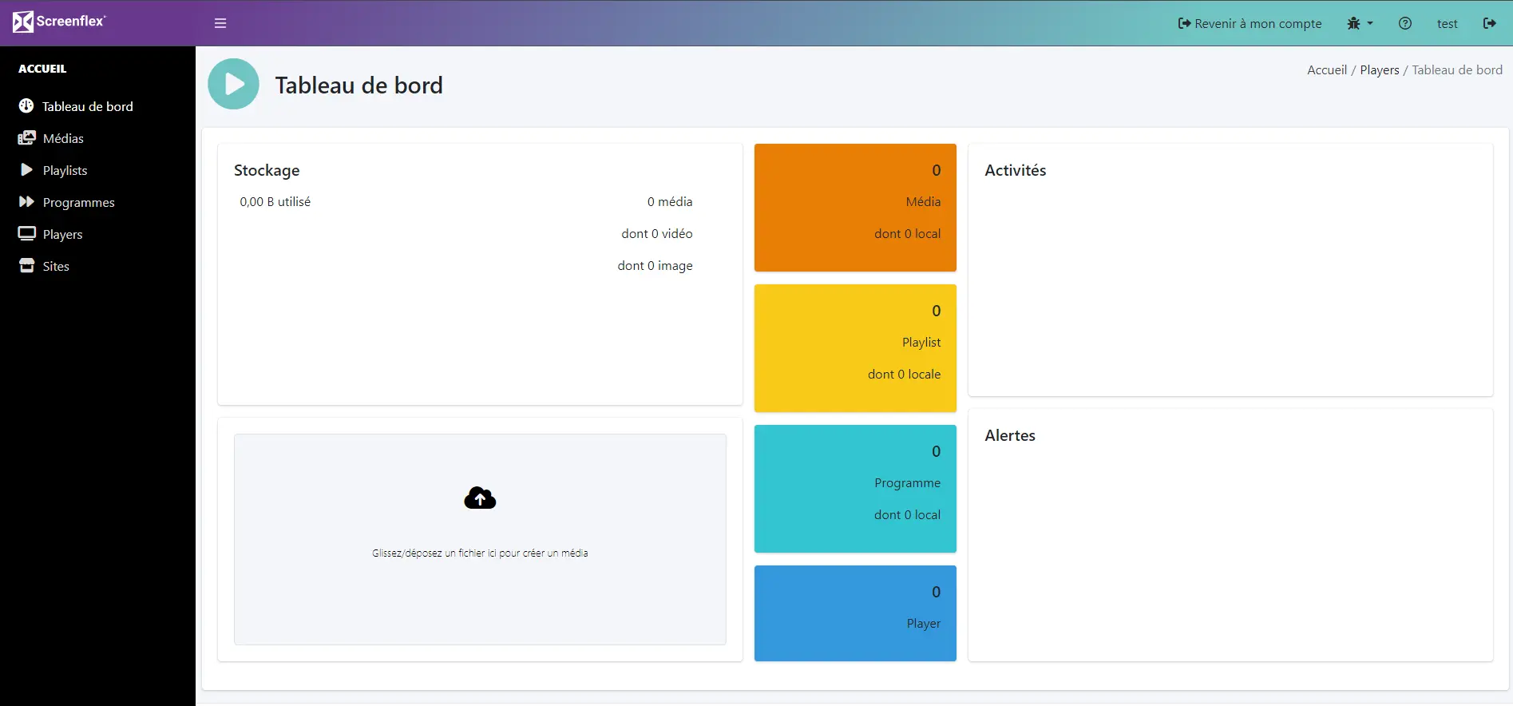The height and width of the screenshot is (706, 1513).
Task: Click the test username
Action: [1448, 23]
